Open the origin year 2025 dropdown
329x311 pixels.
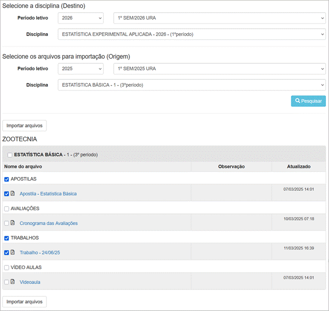pos(80,69)
